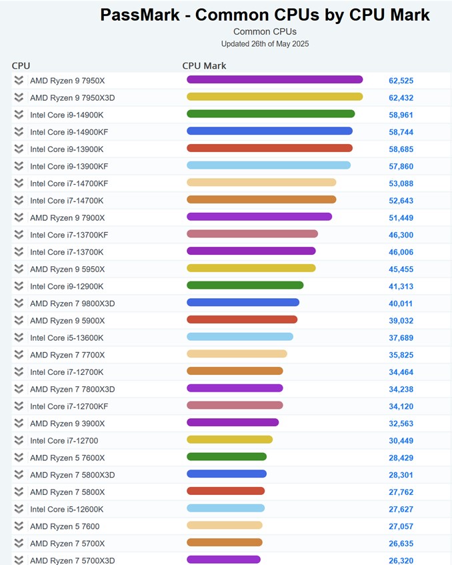This screenshot has height=565, width=452.
Task: Expand the Intel Core i9-13900K row chevron
Action: pyautogui.click(x=19, y=149)
